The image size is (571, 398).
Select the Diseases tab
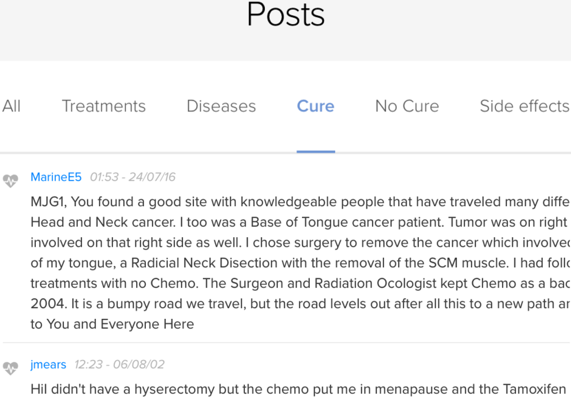221,107
